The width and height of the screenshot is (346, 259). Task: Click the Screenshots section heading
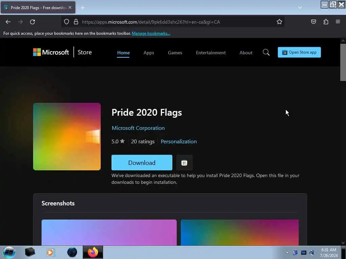(58, 203)
